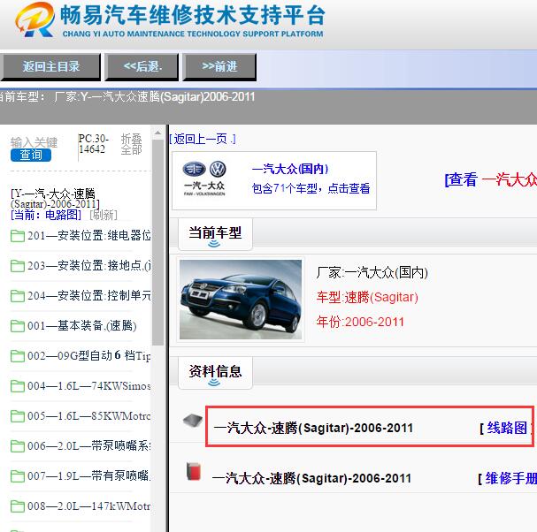Open folder icon for 201—安装位置:继电器位
Screen dimensions: 537x532
(x=18, y=236)
